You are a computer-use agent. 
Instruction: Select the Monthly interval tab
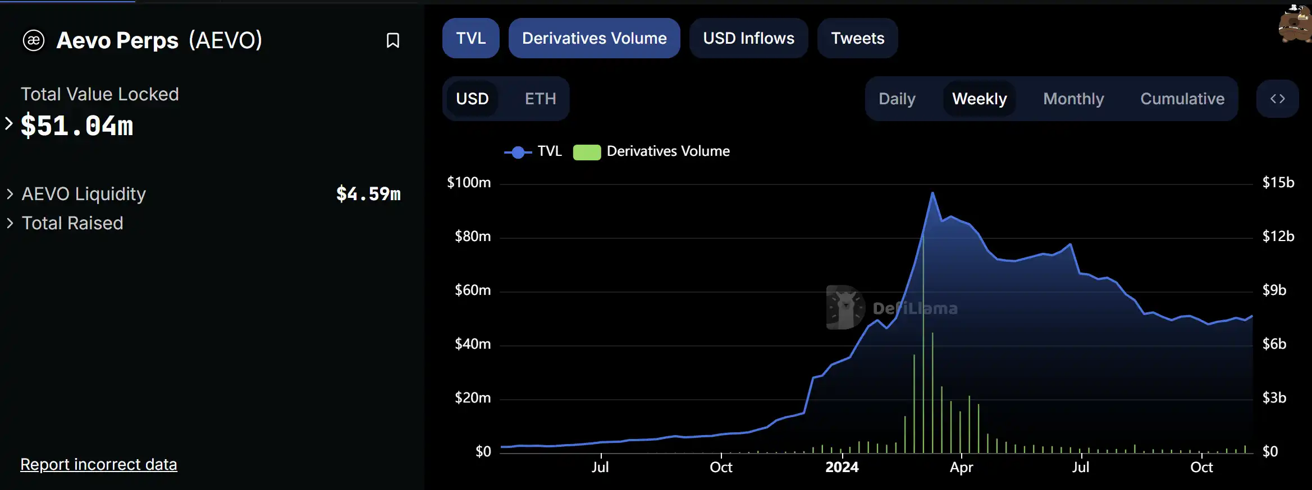[1073, 99]
